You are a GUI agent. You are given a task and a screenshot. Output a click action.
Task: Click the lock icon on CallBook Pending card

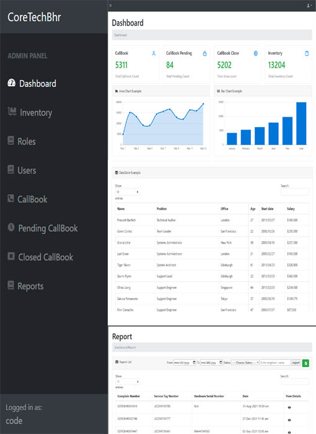pyautogui.click(x=204, y=53)
